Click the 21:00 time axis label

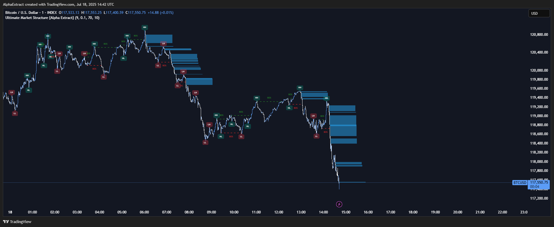pos(480,212)
